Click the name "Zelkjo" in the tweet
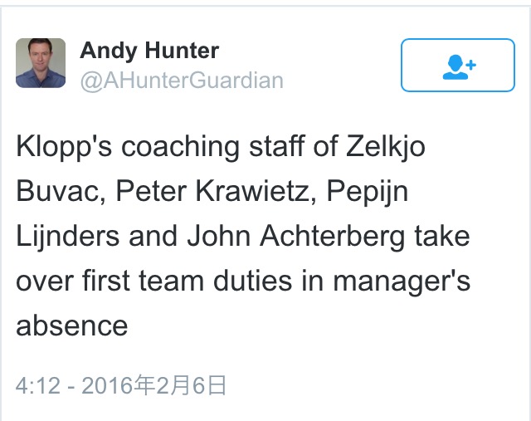Viewport: 531px width, 421px height. tap(382, 146)
